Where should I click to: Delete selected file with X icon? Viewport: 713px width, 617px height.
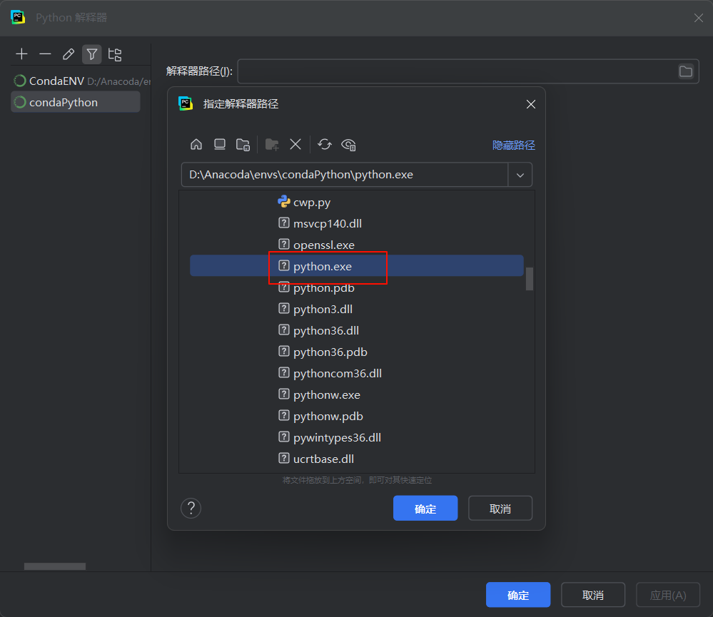(295, 145)
